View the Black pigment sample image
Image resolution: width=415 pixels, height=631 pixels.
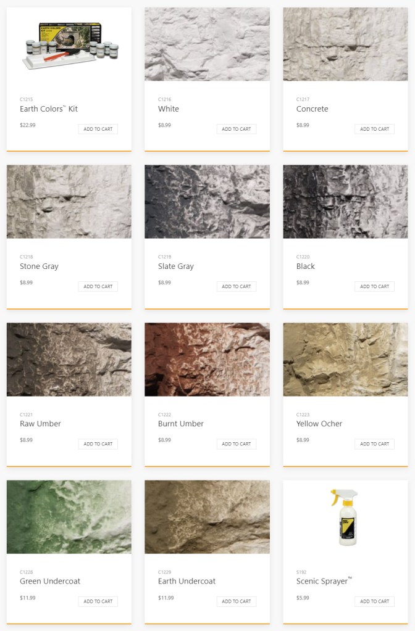345,202
